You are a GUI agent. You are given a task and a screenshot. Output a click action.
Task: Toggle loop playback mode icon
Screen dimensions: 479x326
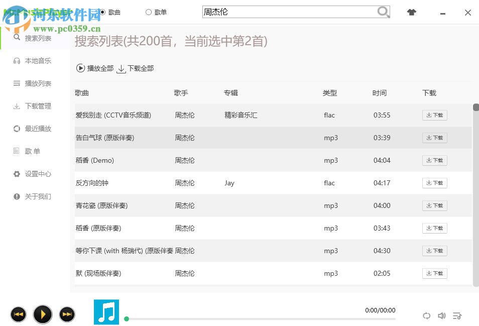(427, 316)
